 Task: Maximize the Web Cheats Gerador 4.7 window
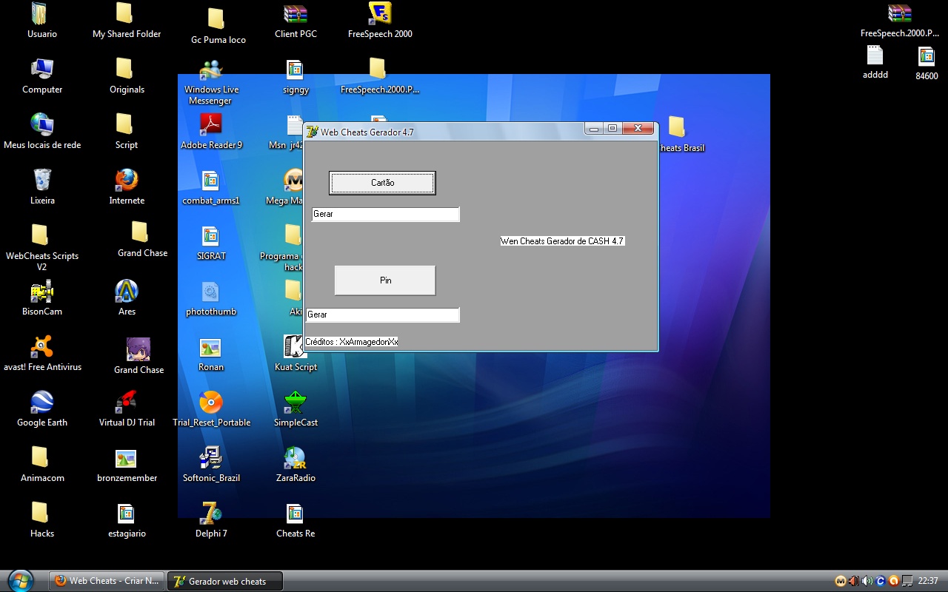tap(612, 129)
